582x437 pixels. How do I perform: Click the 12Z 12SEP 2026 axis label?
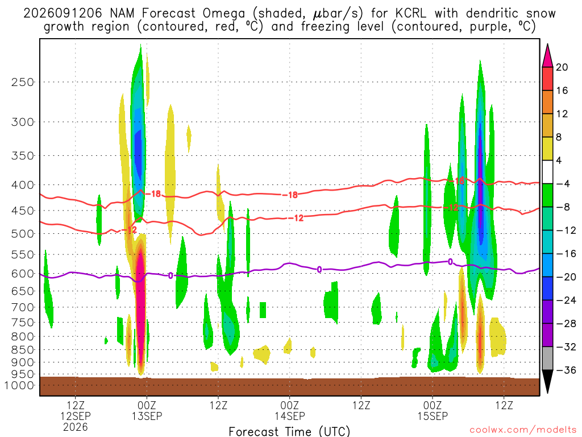pos(76,416)
